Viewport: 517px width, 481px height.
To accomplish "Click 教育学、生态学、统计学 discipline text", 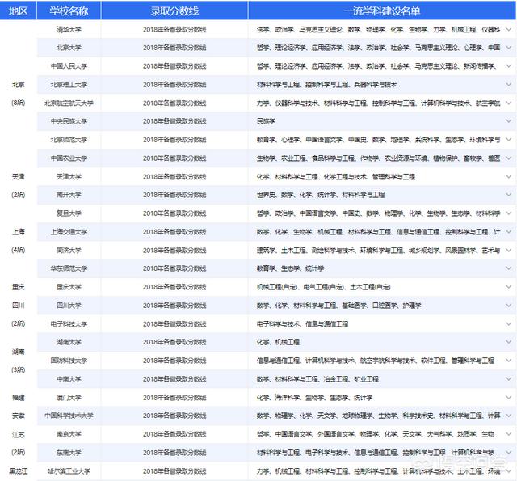I will tap(290, 268).
